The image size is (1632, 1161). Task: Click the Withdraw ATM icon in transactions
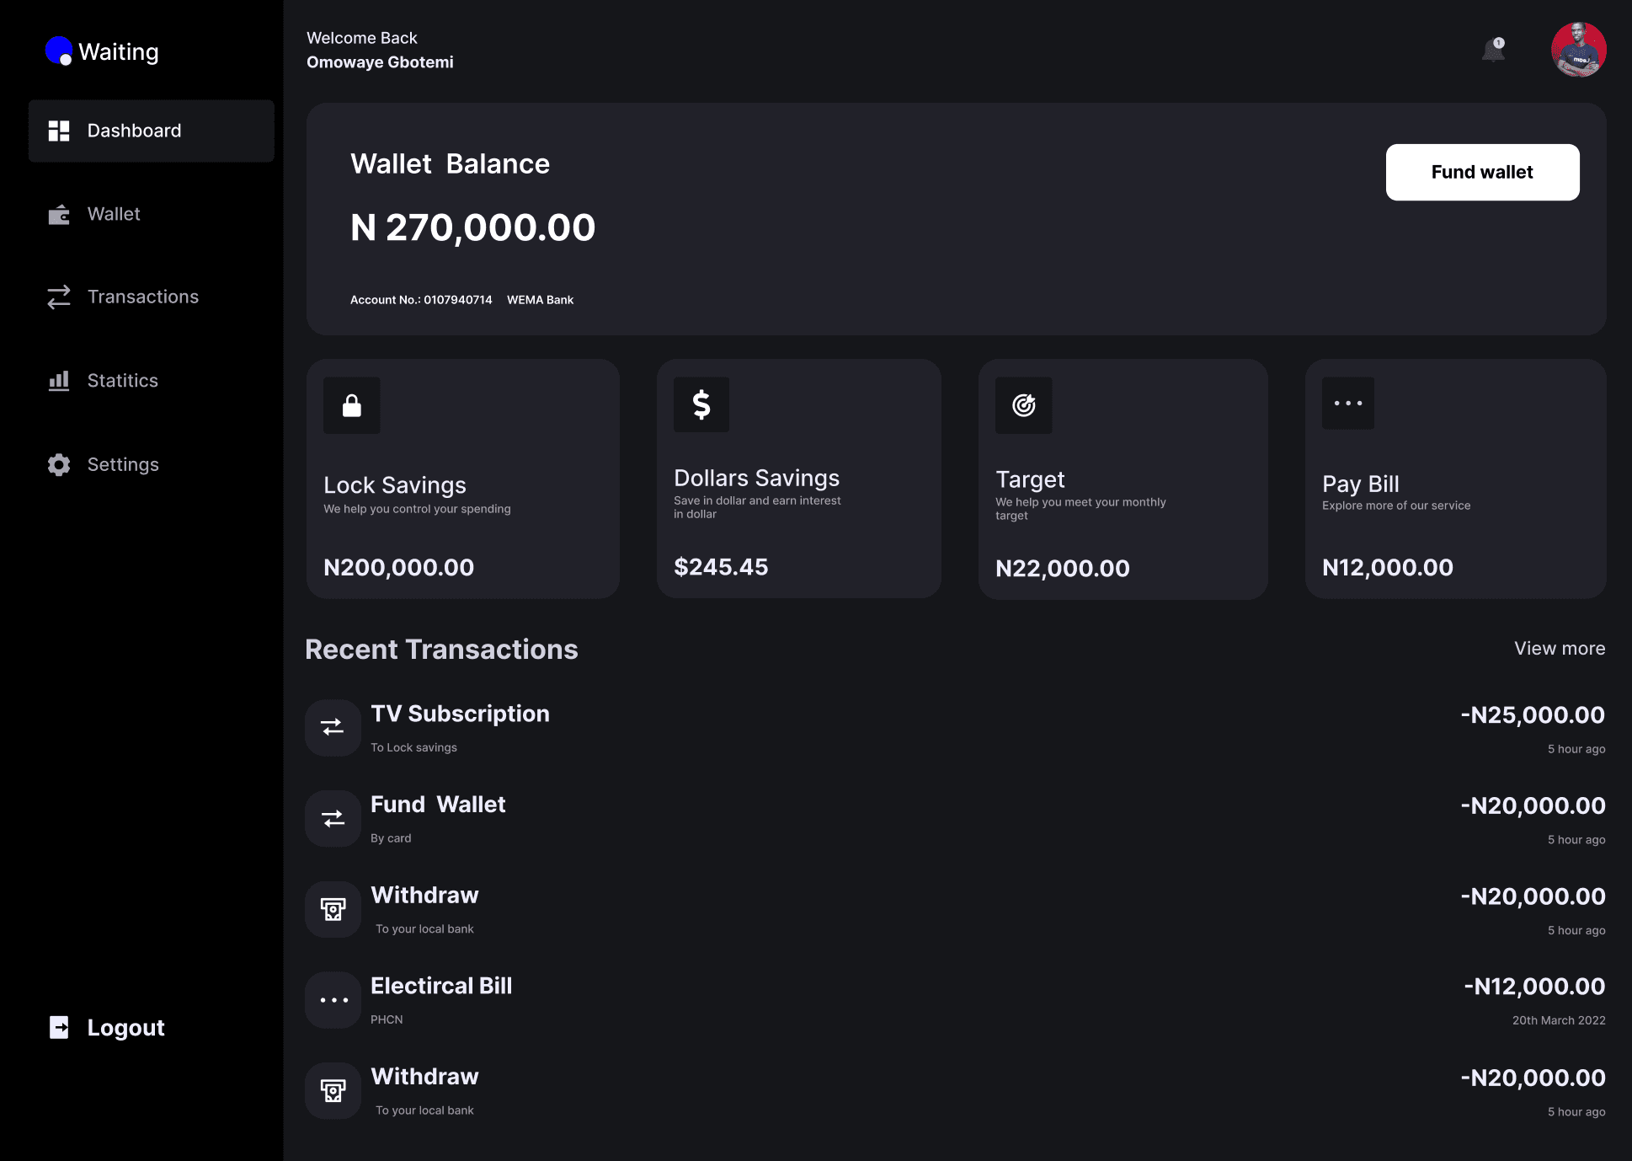pos(333,909)
